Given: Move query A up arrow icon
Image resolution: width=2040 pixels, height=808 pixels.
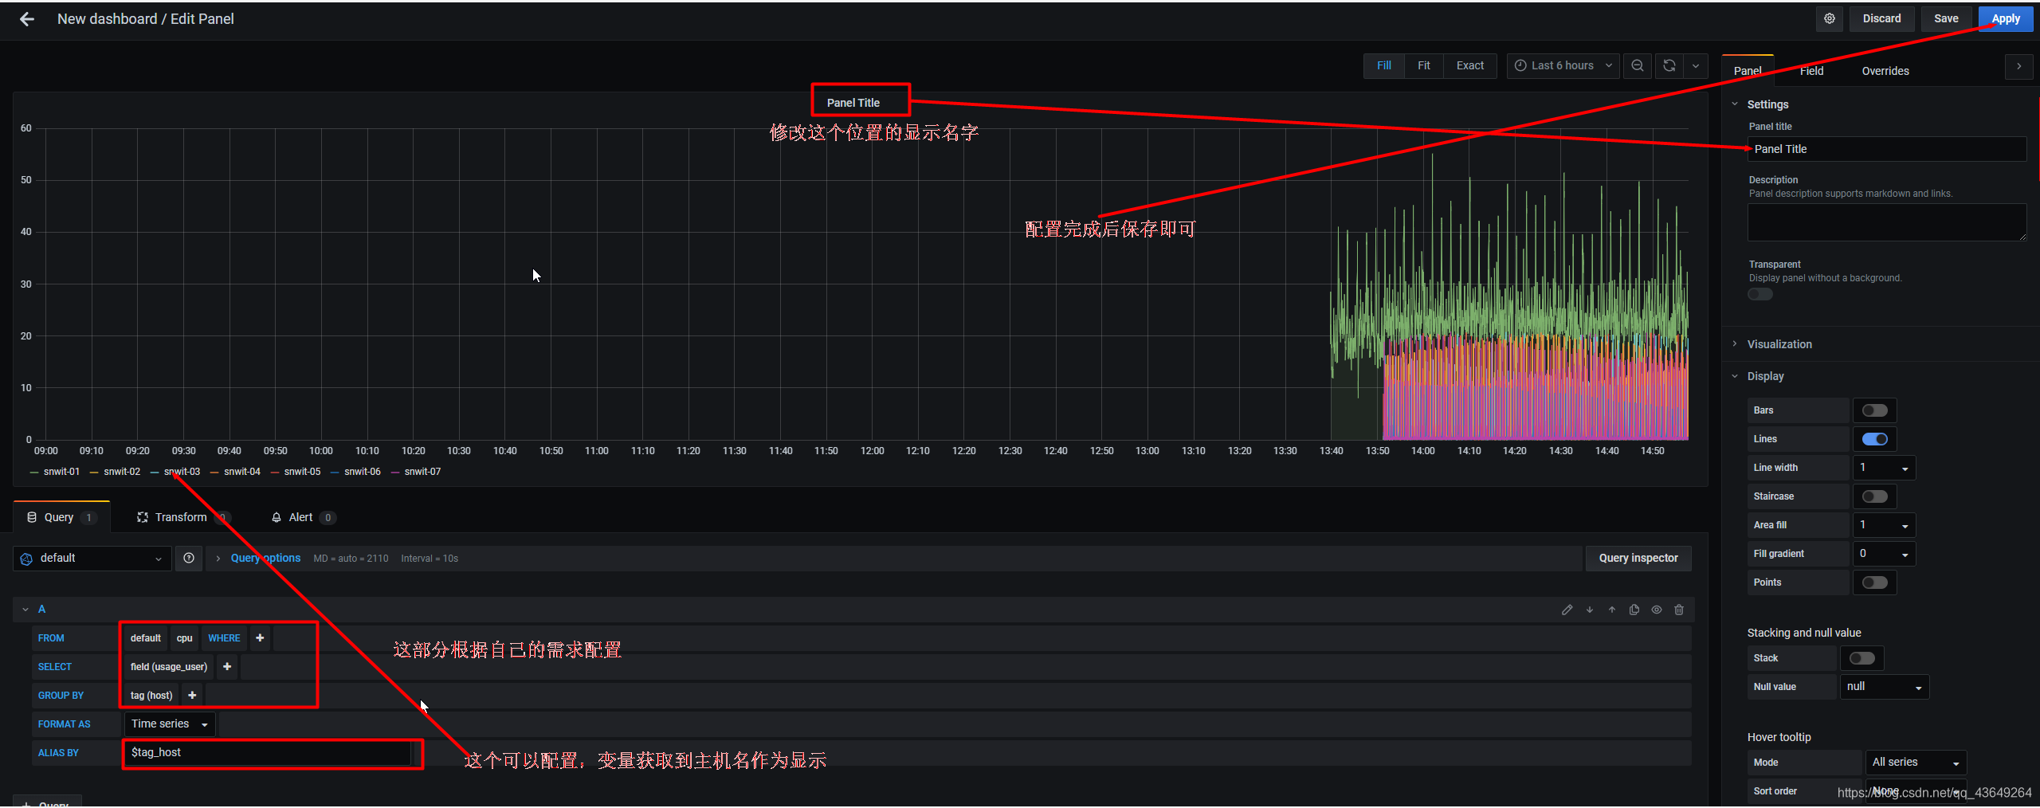Looking at the screenshot, I should pos(1612,610).
